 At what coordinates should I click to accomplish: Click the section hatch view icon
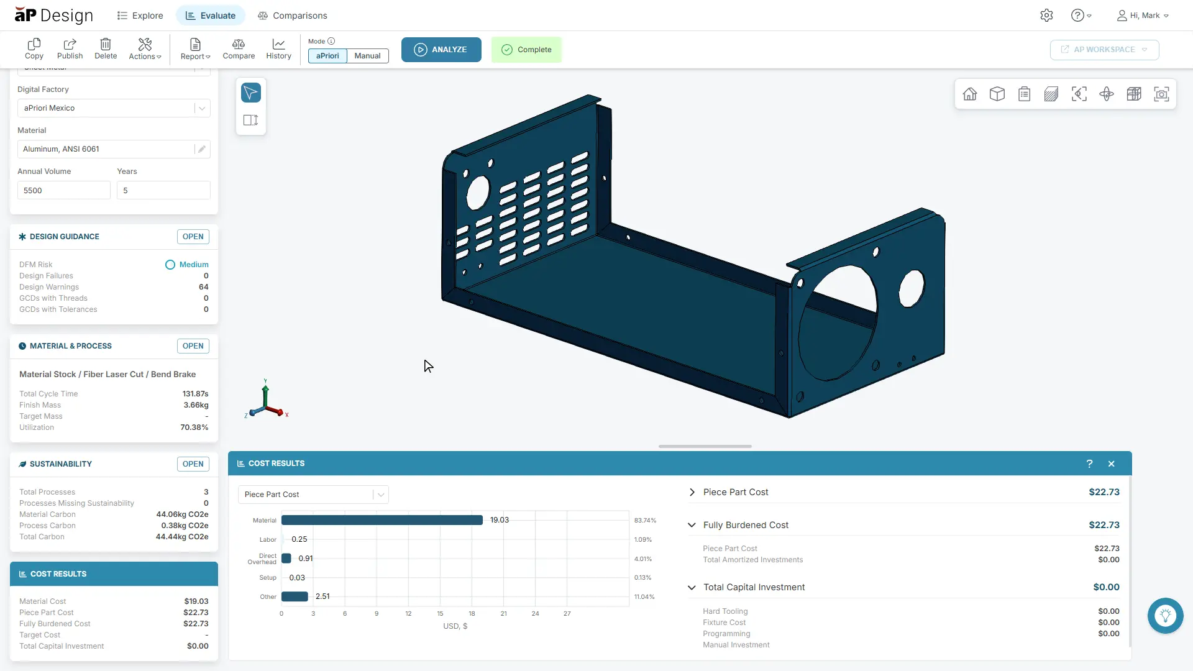pos(1052,94)
